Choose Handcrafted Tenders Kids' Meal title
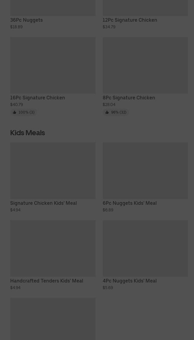The height and width of the screenshot is (340, 194). click(47, 281)
